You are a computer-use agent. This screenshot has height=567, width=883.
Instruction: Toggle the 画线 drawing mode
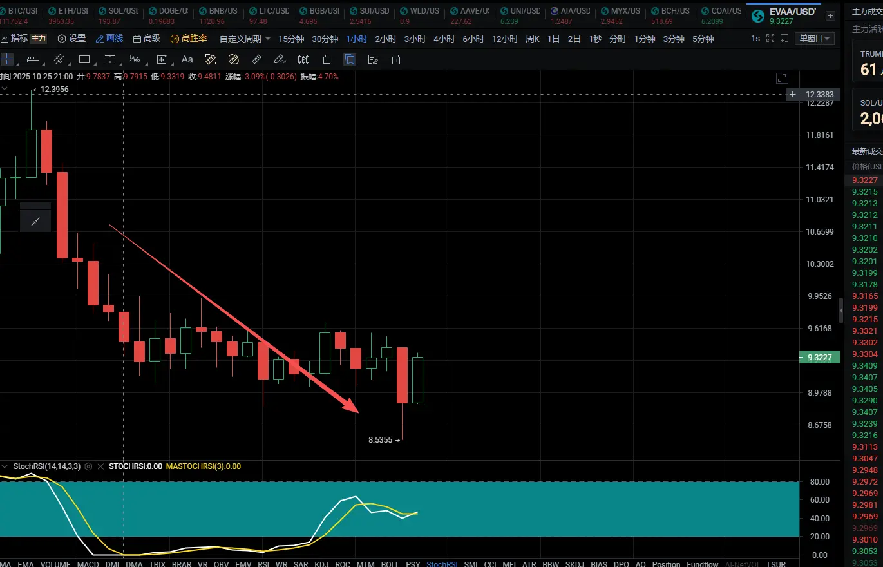click(x=109, y=39)
